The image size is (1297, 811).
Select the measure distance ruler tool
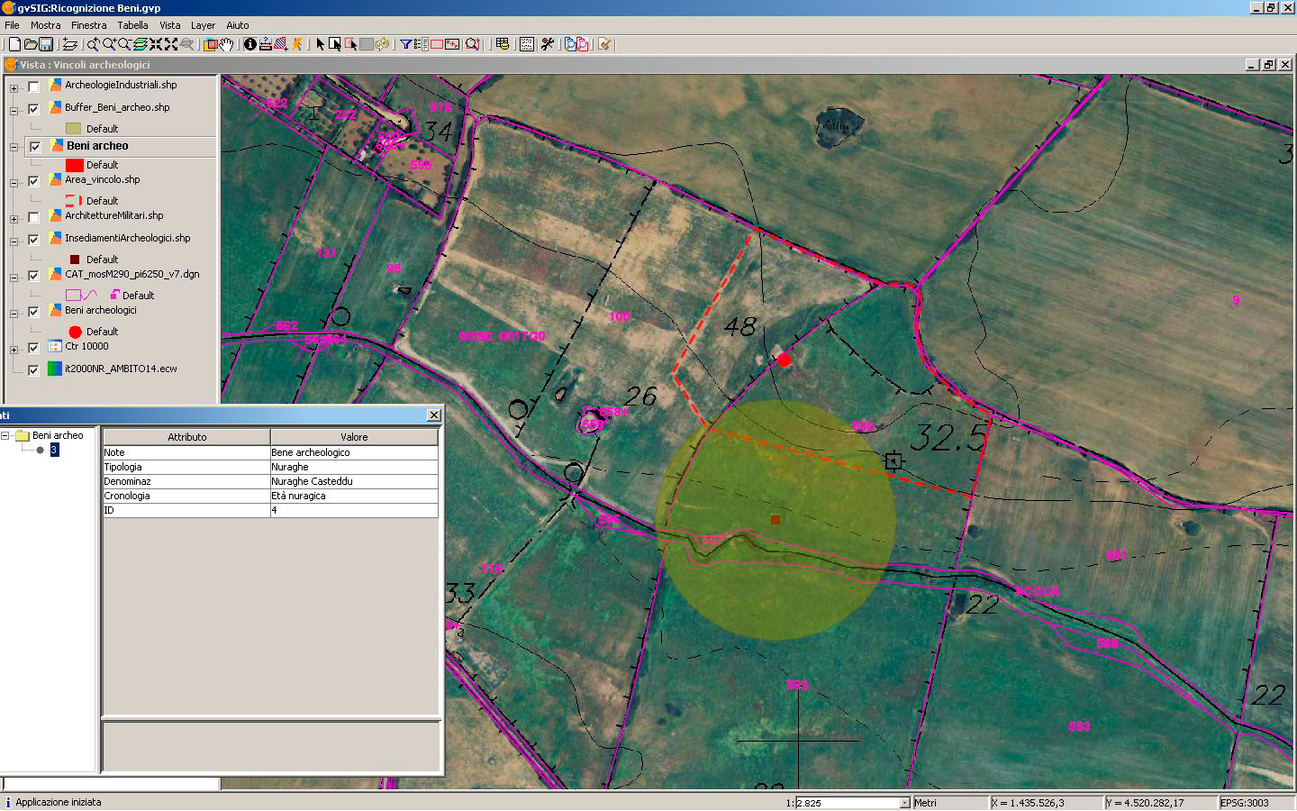click(264, 44)
